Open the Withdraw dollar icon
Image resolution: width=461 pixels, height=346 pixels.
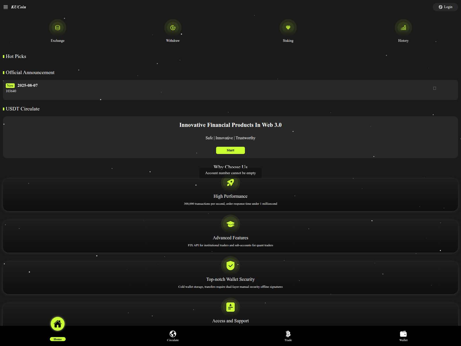pyautogui.click(x=173, y=28)
